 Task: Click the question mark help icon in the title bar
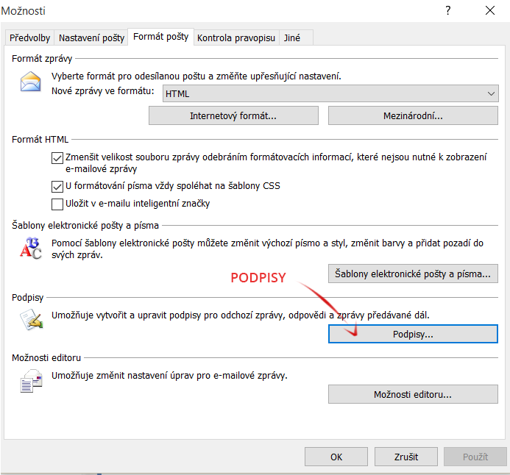pyautogui.click(x=448, y=11)
